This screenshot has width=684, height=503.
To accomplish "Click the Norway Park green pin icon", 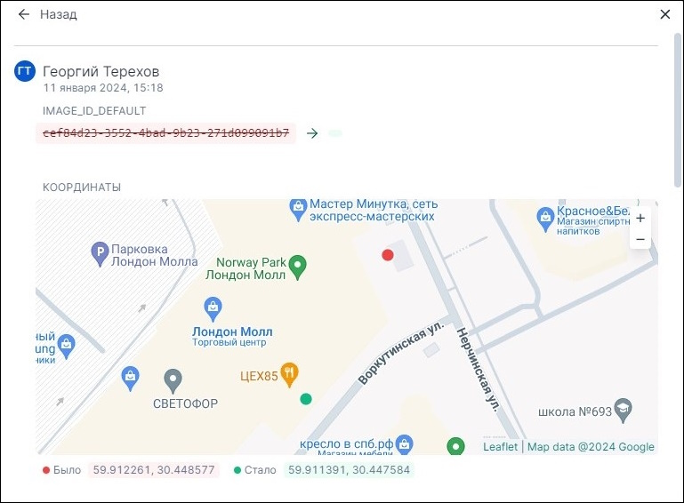I will click(299, 264).
